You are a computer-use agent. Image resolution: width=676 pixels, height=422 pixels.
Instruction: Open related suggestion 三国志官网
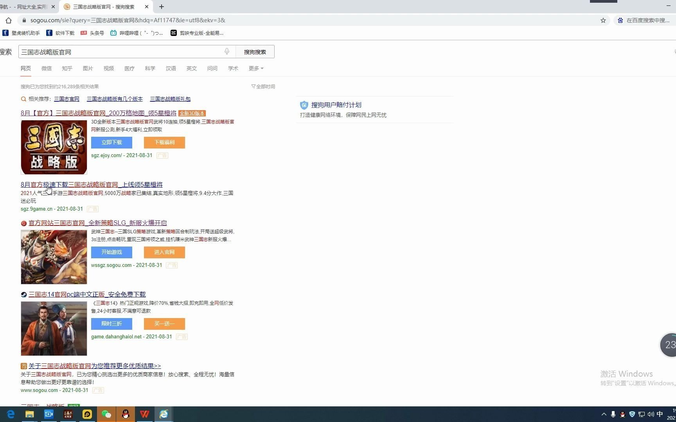click(x=67, y=99)
